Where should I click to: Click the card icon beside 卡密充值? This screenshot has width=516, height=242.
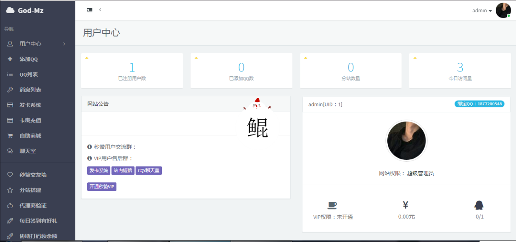point(10,120)
